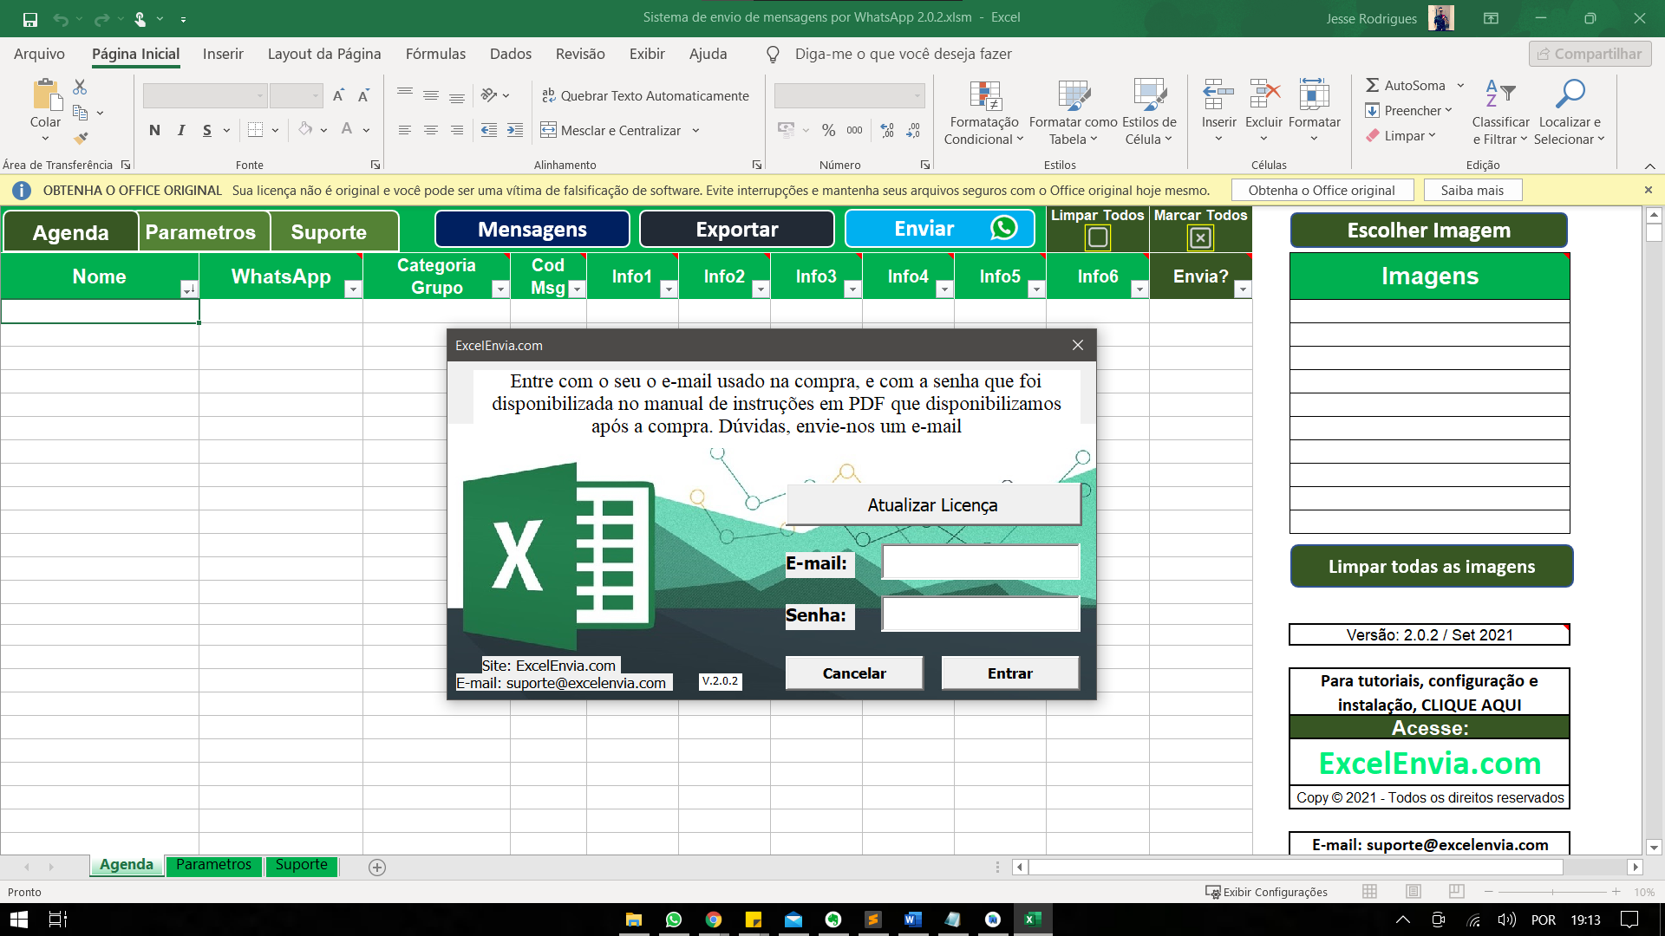Image resolution: width=1665 pixels, height=936 pixels.
Task: Click the Atualizar Licença button
Action: coord(933,504)
